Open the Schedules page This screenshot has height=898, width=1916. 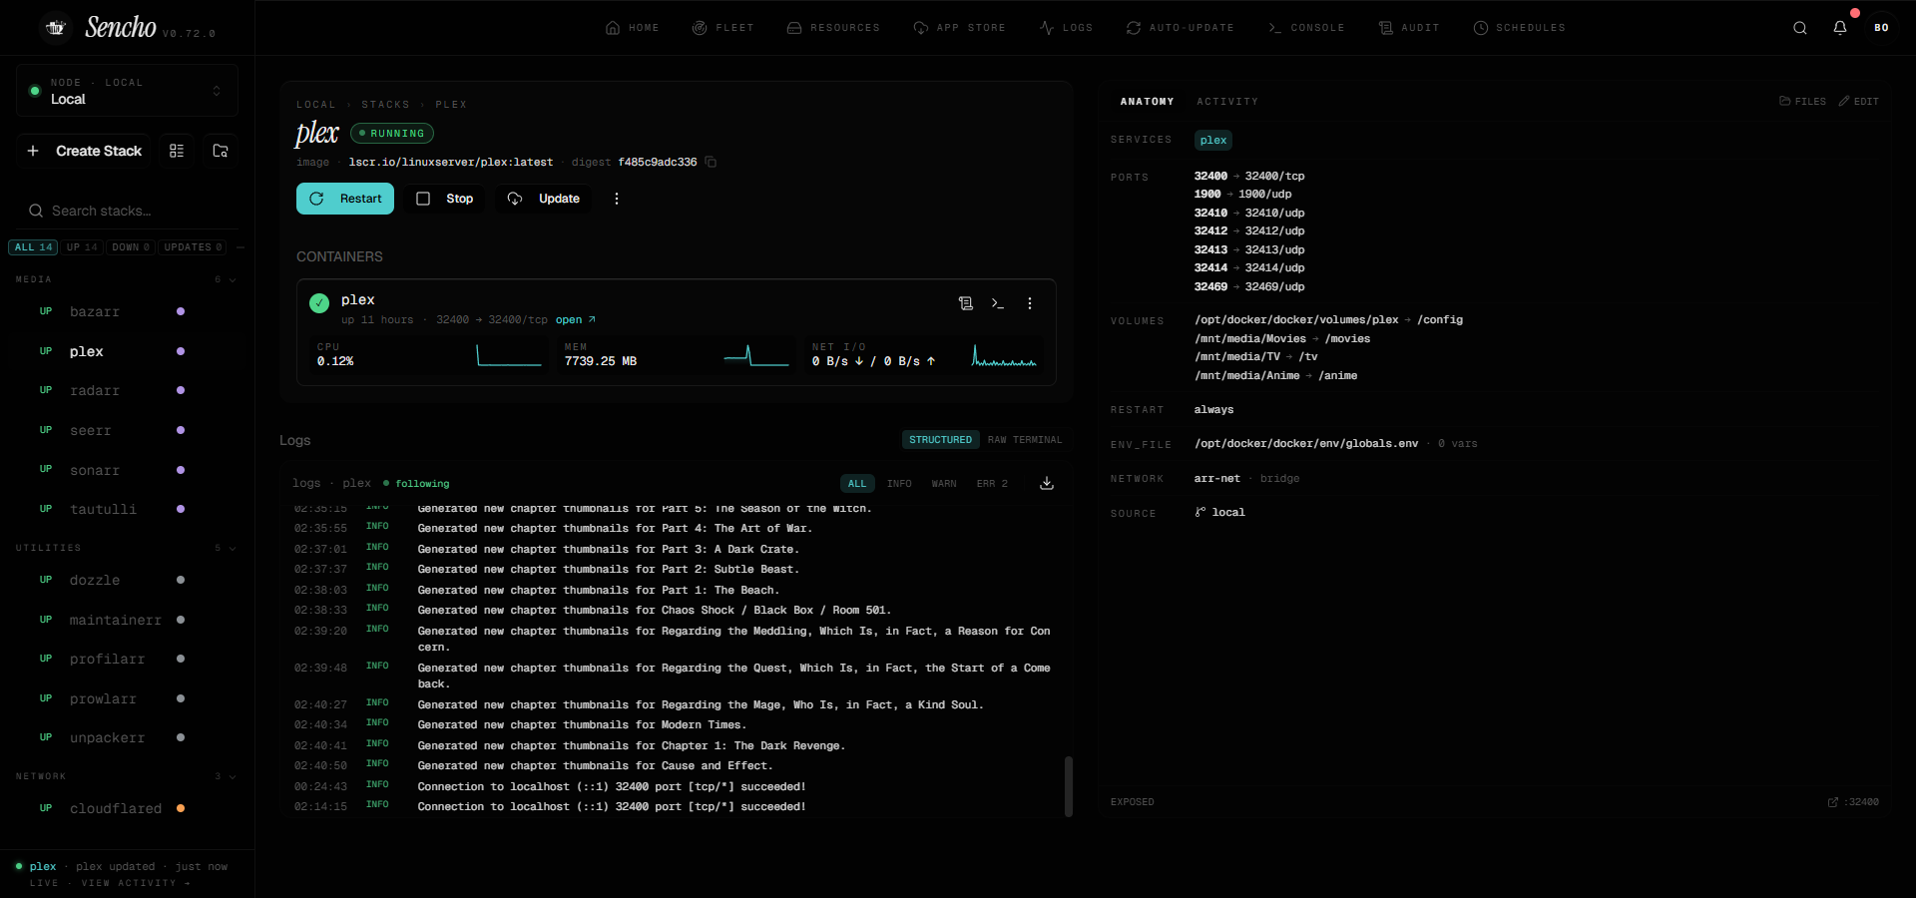pyautogui.click(x=1519, y=28)
